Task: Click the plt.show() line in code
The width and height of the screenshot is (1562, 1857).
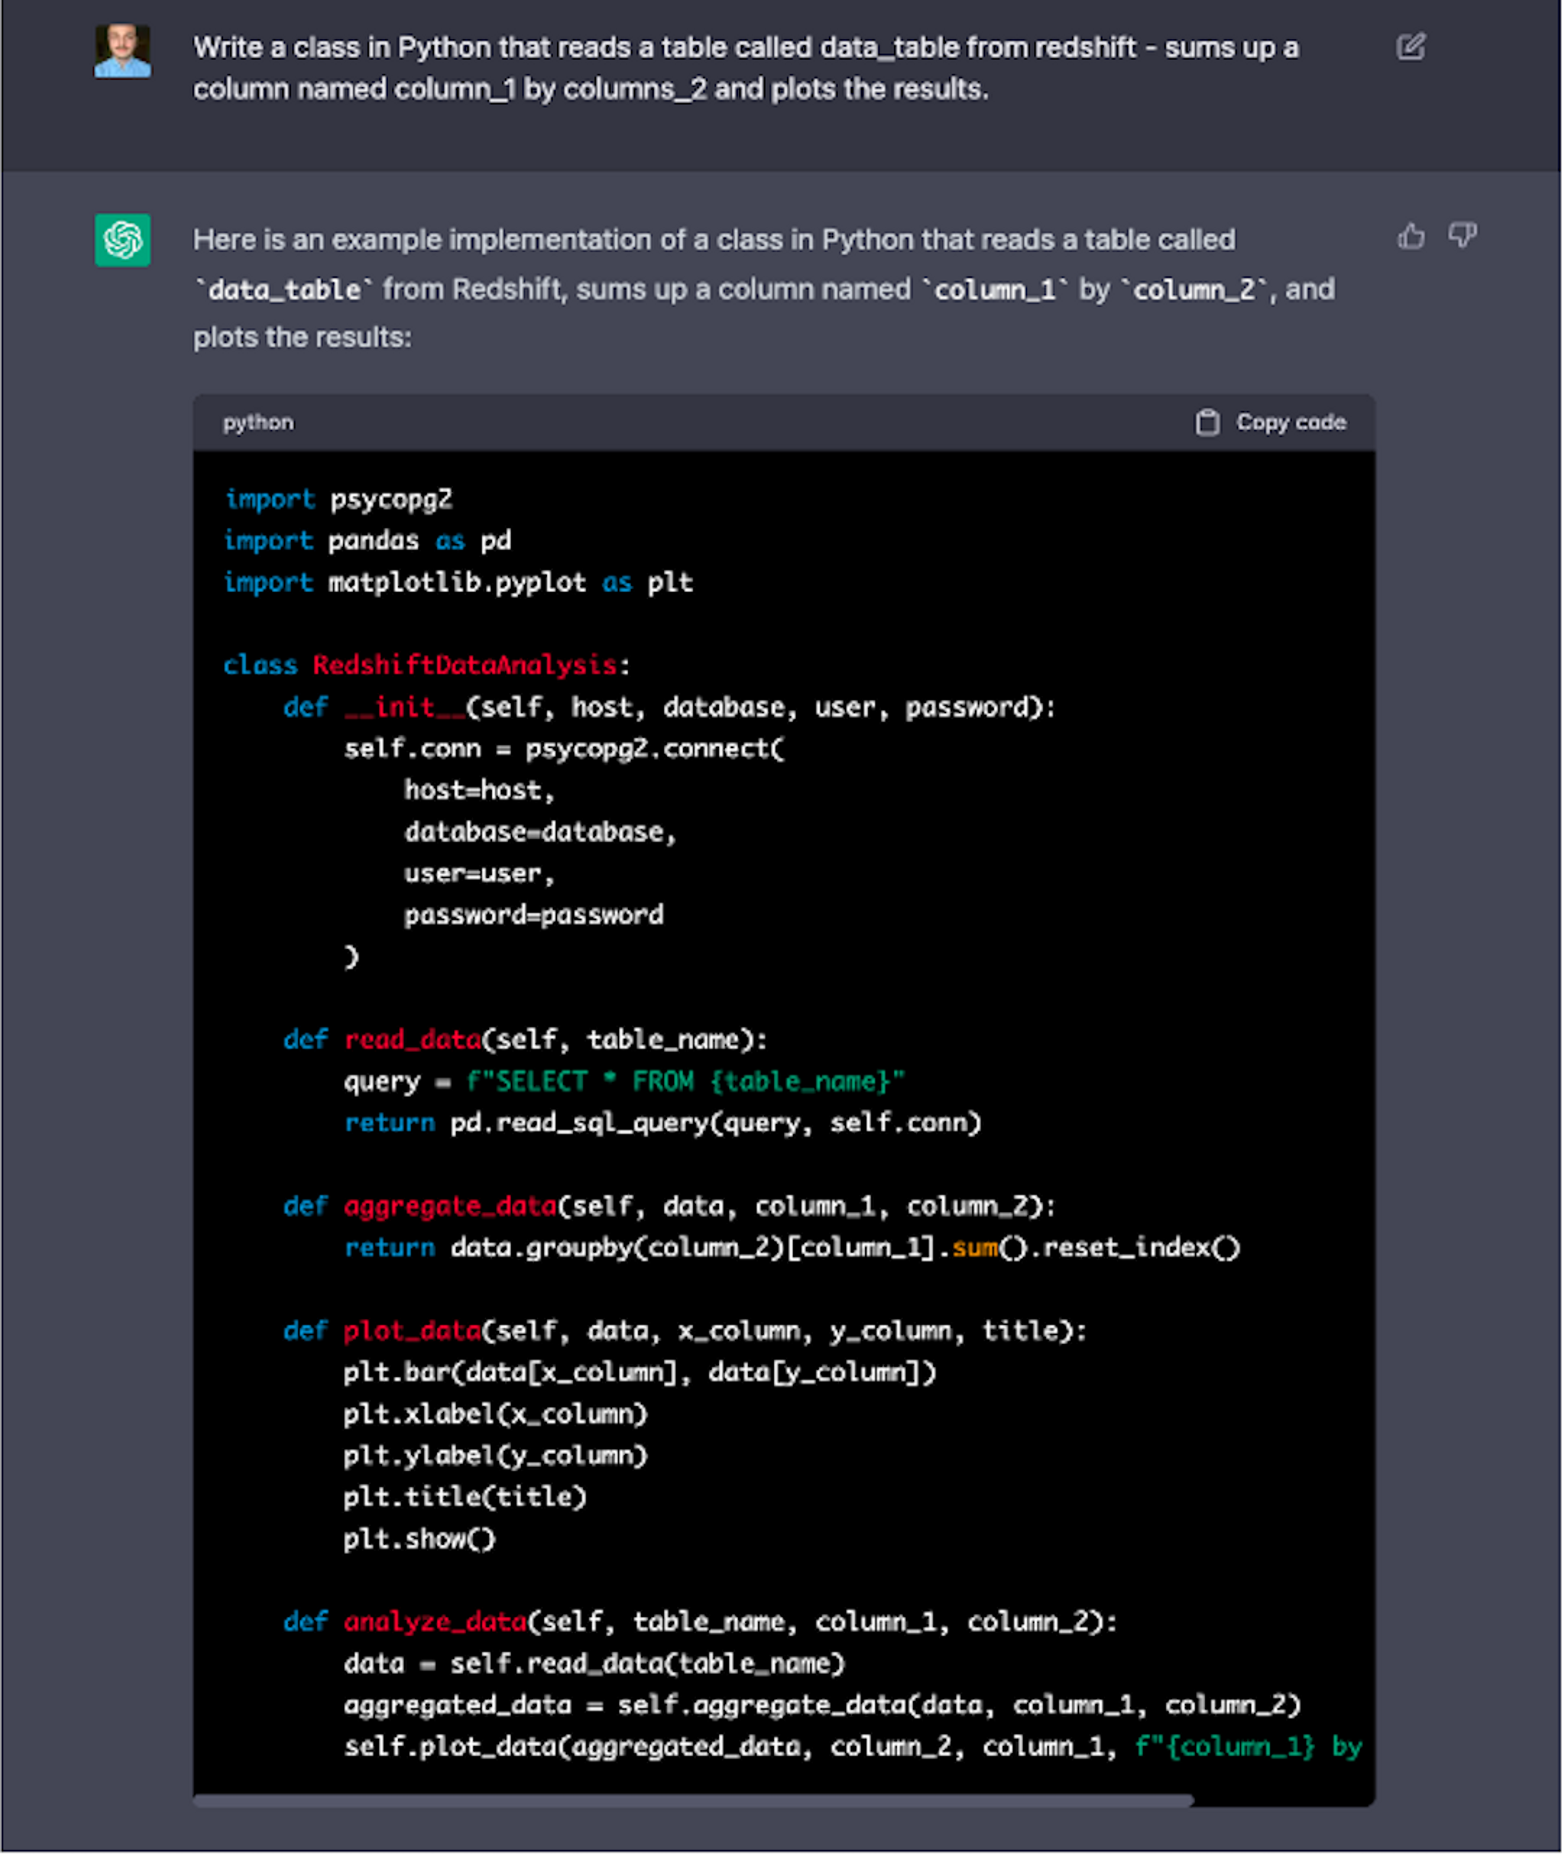Action: point(419,1538)
